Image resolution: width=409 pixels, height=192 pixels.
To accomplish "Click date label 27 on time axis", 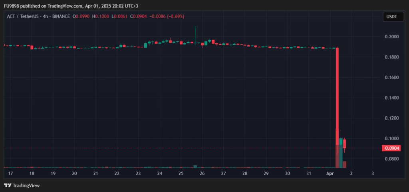I will pyautogui.click(x=224, y=173).
